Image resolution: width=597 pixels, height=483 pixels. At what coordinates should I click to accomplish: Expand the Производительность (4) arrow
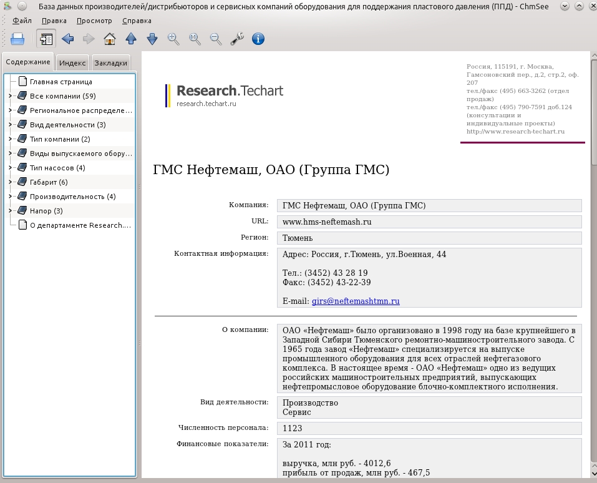pos(10,197)
